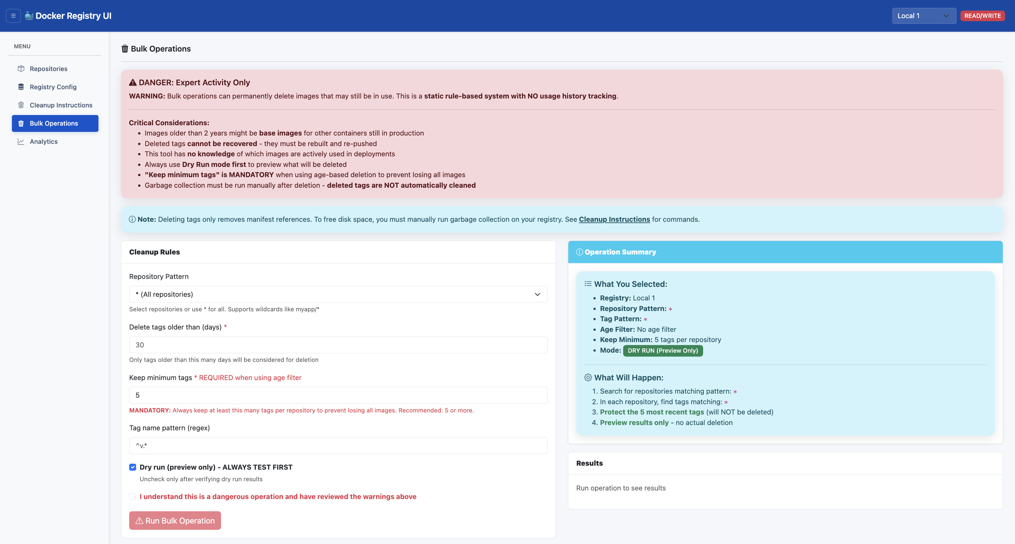
Task: Click the Docker whale logo
Action: [28, 16]
